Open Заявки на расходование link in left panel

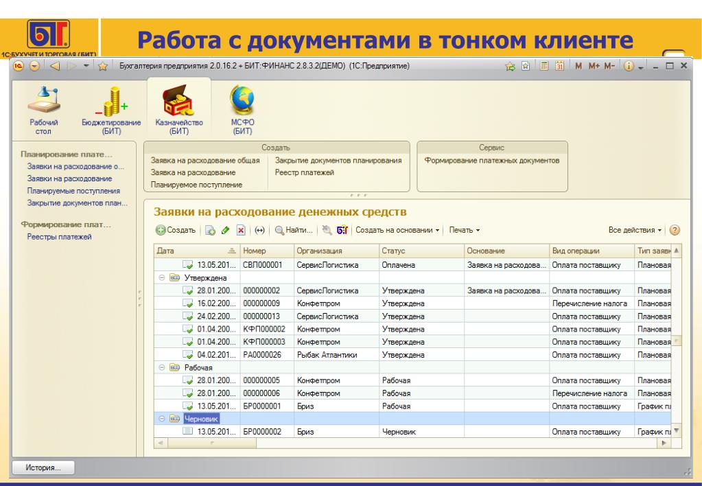[69, 178]
